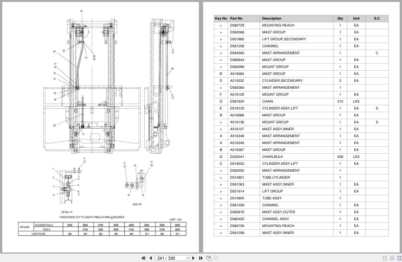Click the LENGTH(CM) row label

[x=38, y=234]
